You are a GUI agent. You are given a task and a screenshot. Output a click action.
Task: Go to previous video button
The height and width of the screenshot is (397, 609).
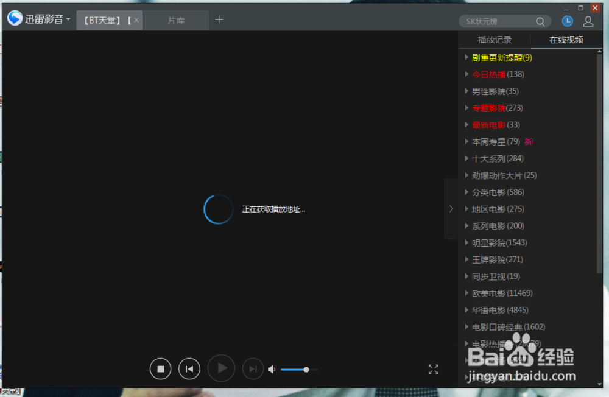pos(189,369)
